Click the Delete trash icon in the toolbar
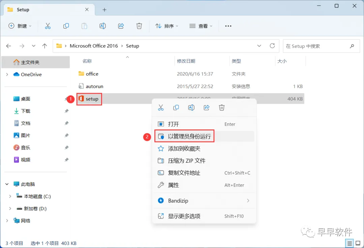This screenshot has width=364, height=248. click(139, 26)
